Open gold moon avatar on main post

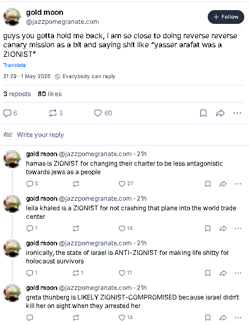pos(12,17)
